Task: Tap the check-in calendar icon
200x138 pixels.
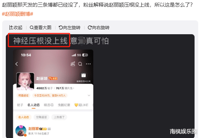Action: point(84,75)
